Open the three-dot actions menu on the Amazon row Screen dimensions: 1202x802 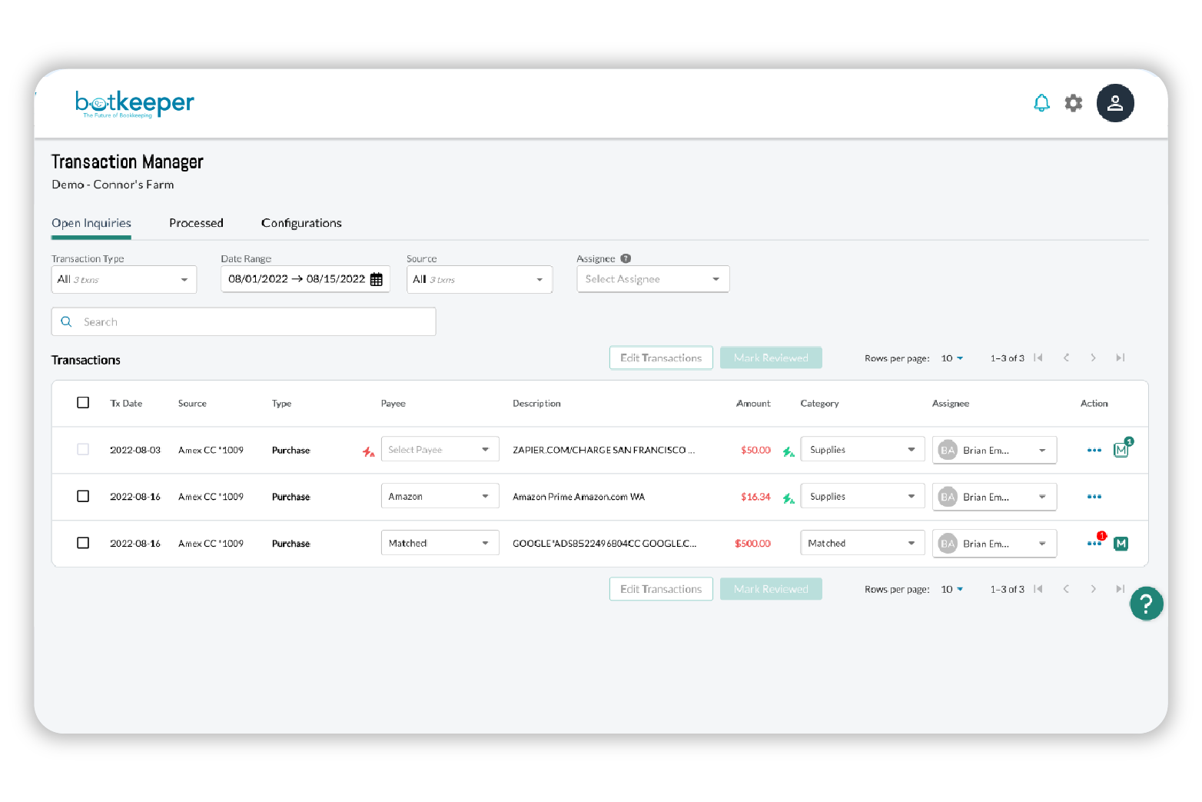click(1094, 496)
